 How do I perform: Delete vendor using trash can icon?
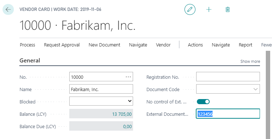(x=228, y=9)
